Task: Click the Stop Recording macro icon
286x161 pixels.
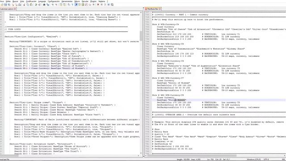Action: click(101, 4)
